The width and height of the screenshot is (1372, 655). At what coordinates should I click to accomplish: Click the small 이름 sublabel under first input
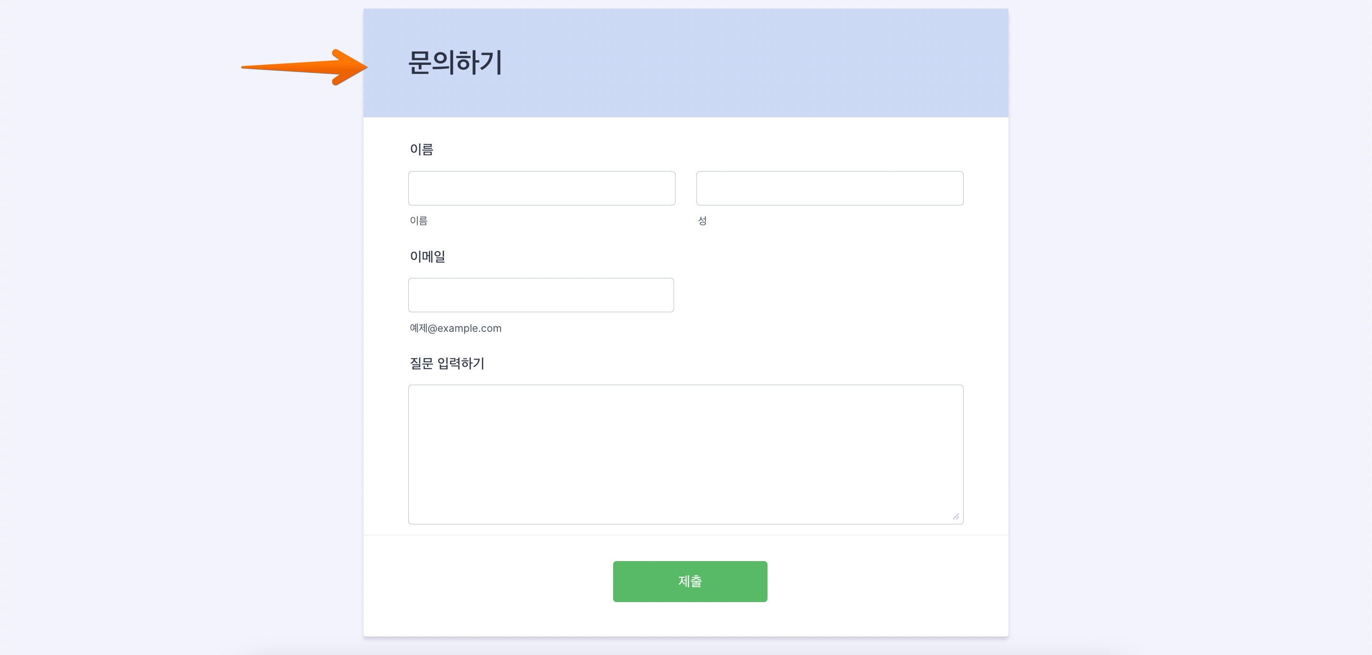point(419,221)
